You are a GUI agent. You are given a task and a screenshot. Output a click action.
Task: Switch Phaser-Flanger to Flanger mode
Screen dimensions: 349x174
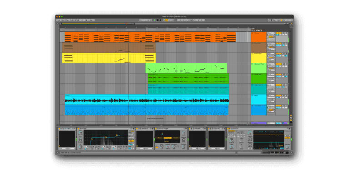pos(168,138)
